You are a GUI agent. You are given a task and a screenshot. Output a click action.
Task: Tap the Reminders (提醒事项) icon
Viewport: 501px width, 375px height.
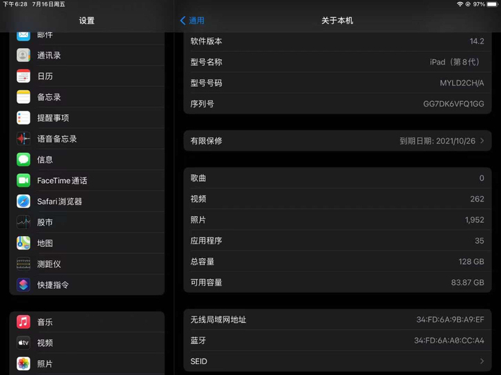(x=23, y=118)
